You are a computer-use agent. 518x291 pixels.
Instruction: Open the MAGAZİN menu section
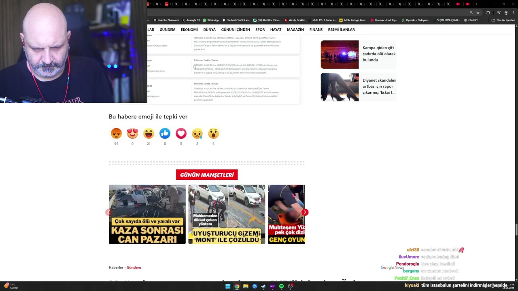(295, 30)
